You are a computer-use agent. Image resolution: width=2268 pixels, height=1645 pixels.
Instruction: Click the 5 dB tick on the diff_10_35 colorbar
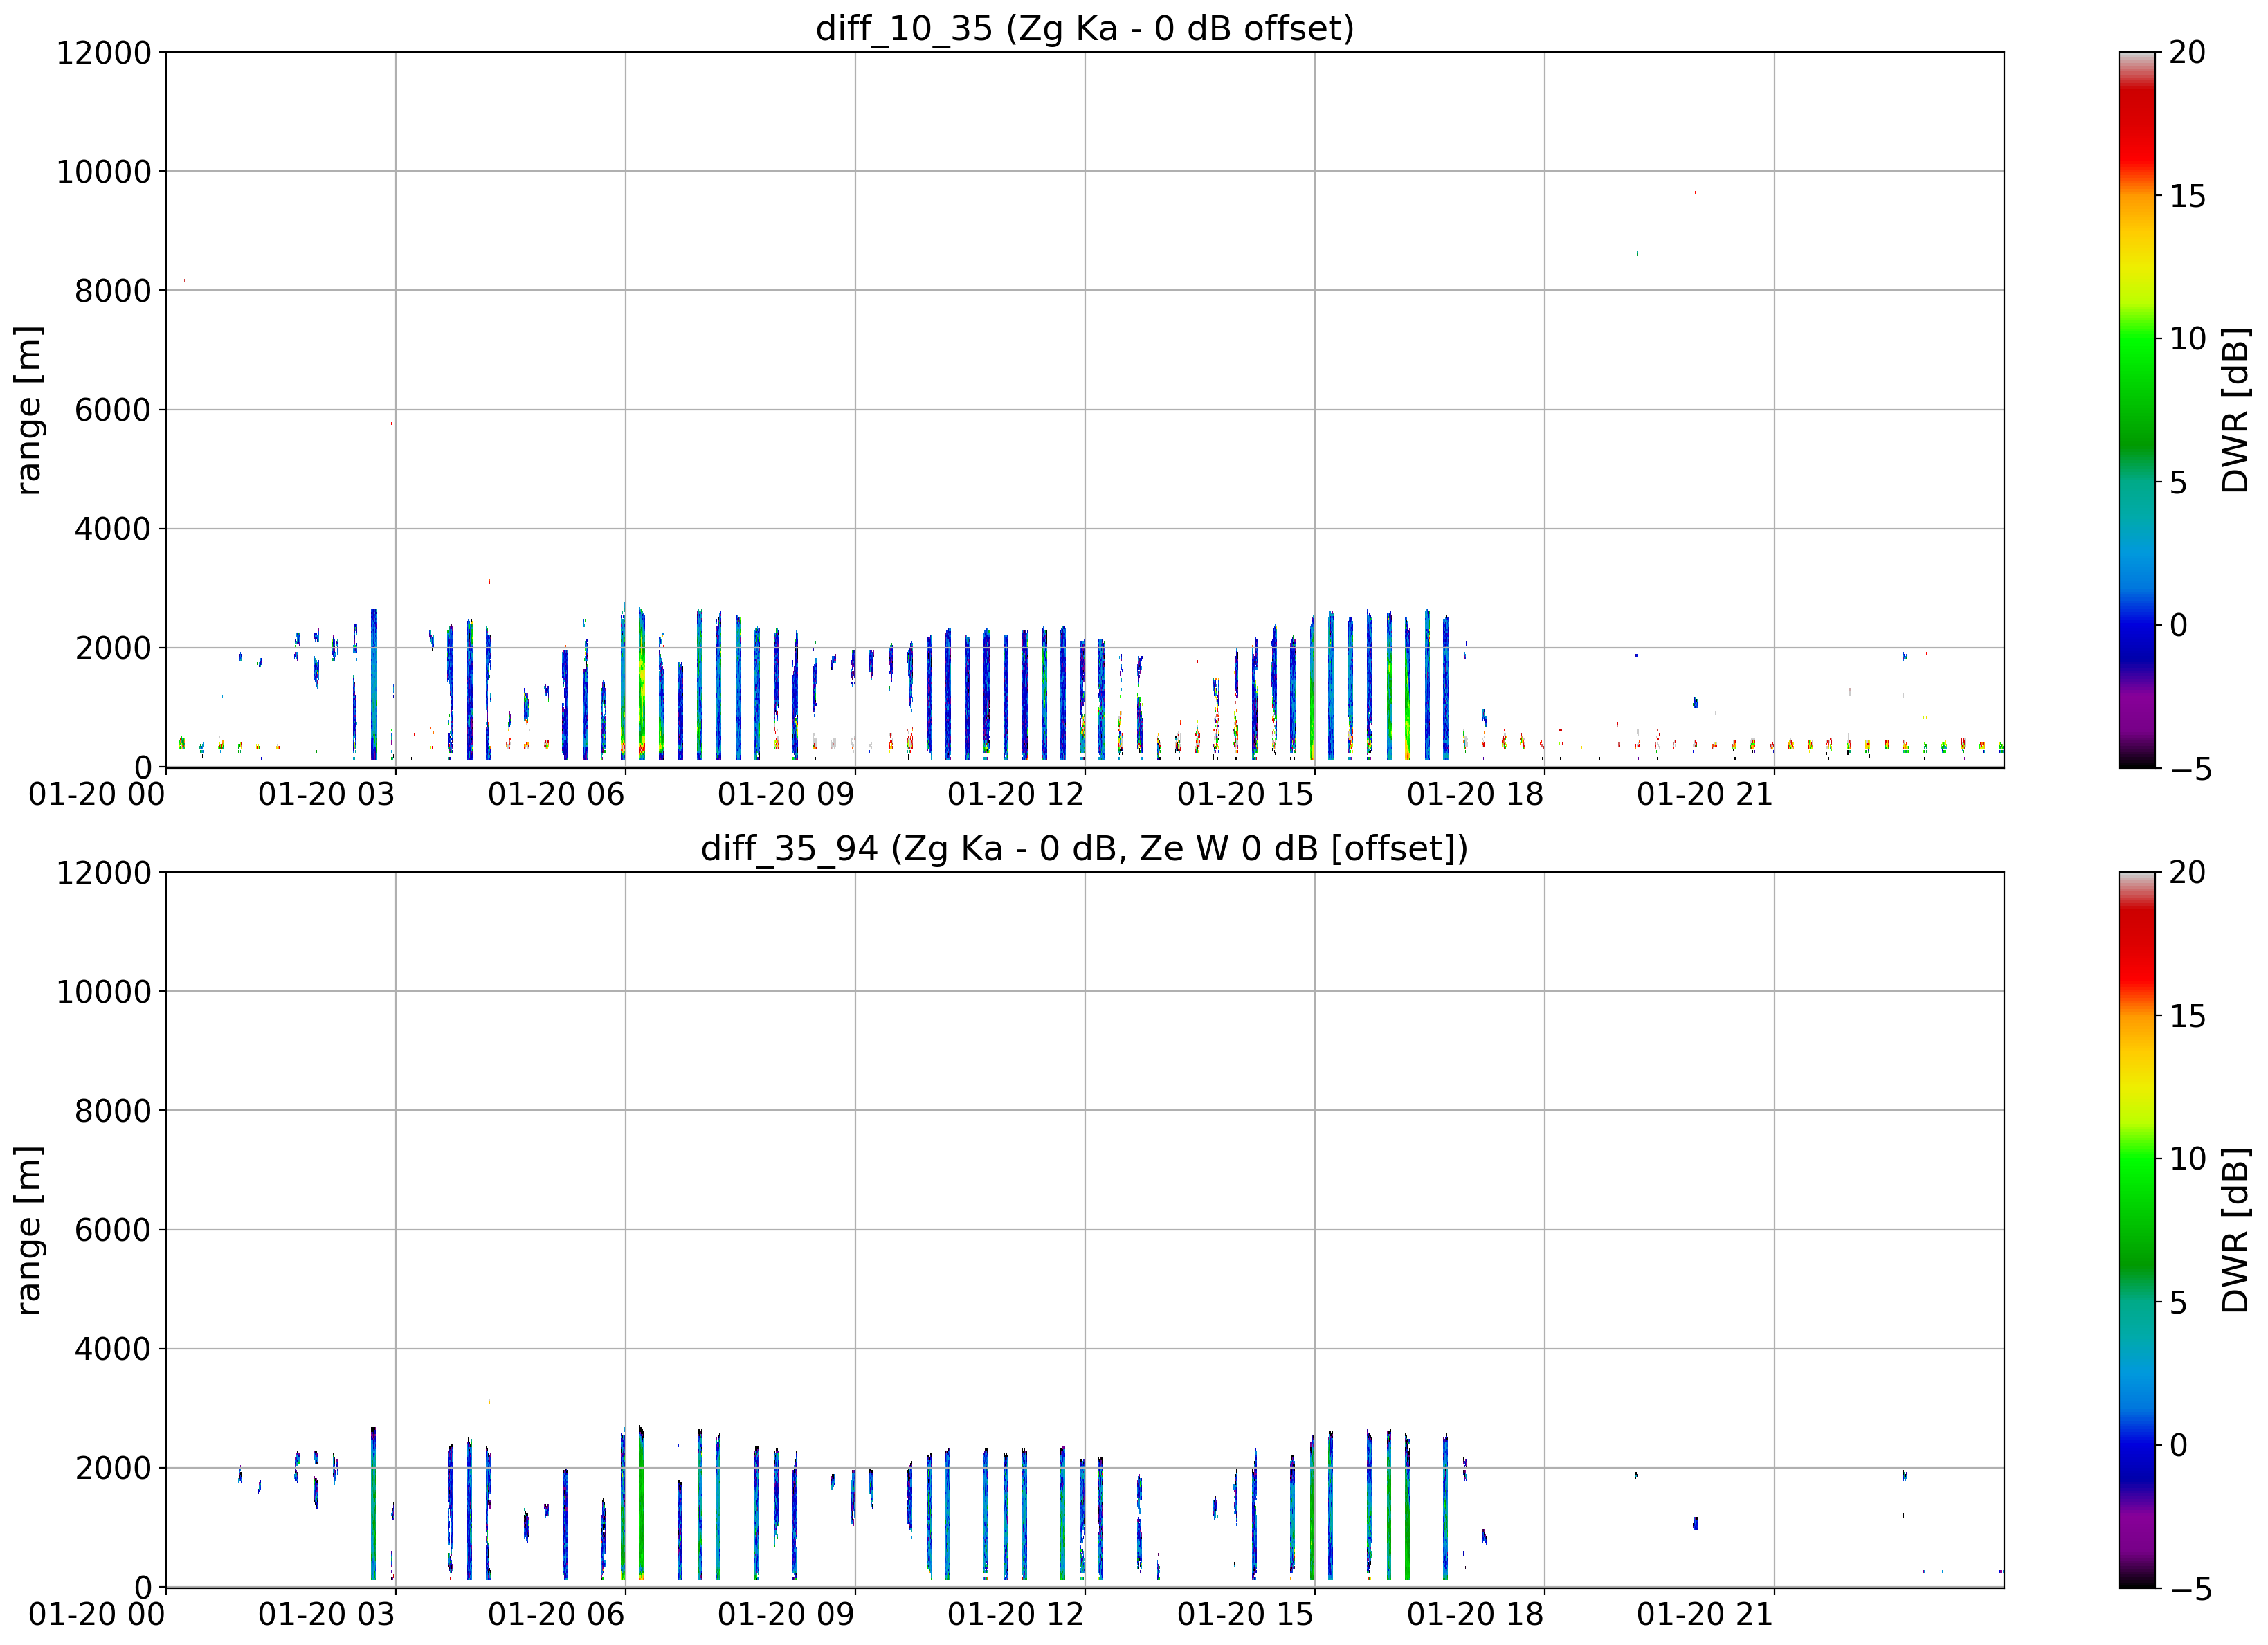click(x=2178, y=483)
